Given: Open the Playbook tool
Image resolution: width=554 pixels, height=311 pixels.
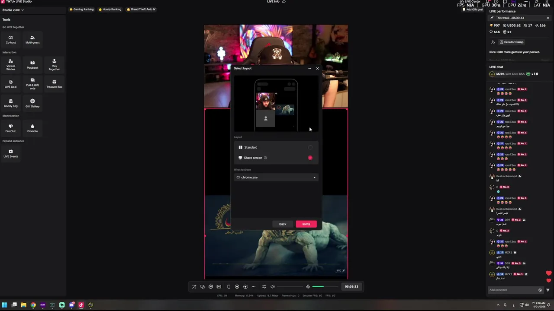Looking at the screenshot, I should 32,65.
